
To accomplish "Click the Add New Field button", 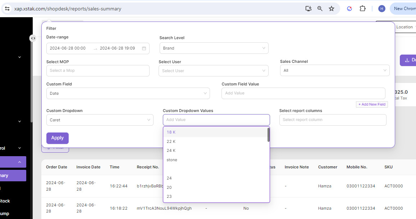I will (372, 104).
